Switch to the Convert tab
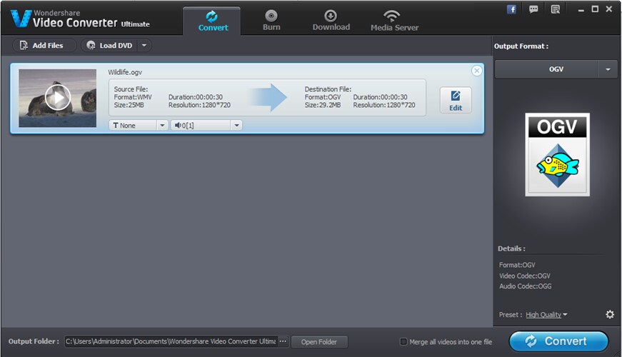Image resolution: width=622 pixels, height=357 pixels. pos(212,21)
